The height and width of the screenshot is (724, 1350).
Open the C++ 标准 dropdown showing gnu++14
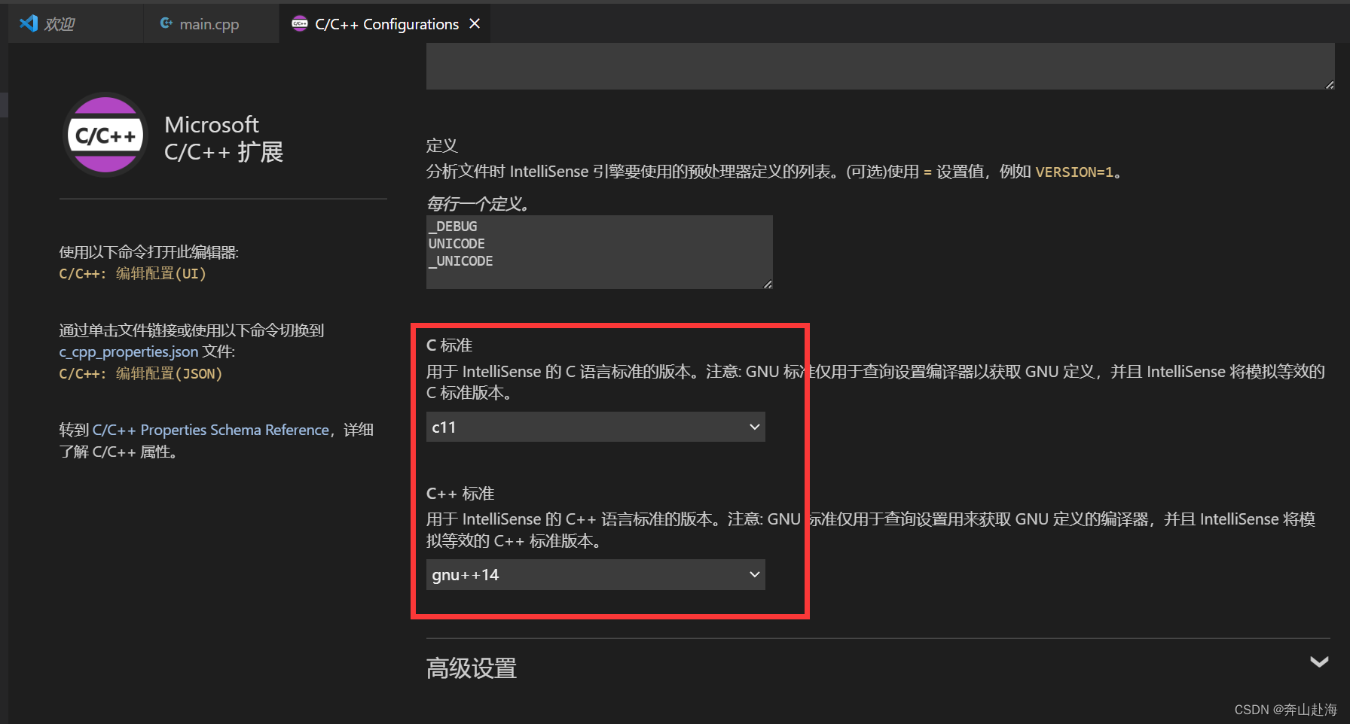click(x=595, y=574)
